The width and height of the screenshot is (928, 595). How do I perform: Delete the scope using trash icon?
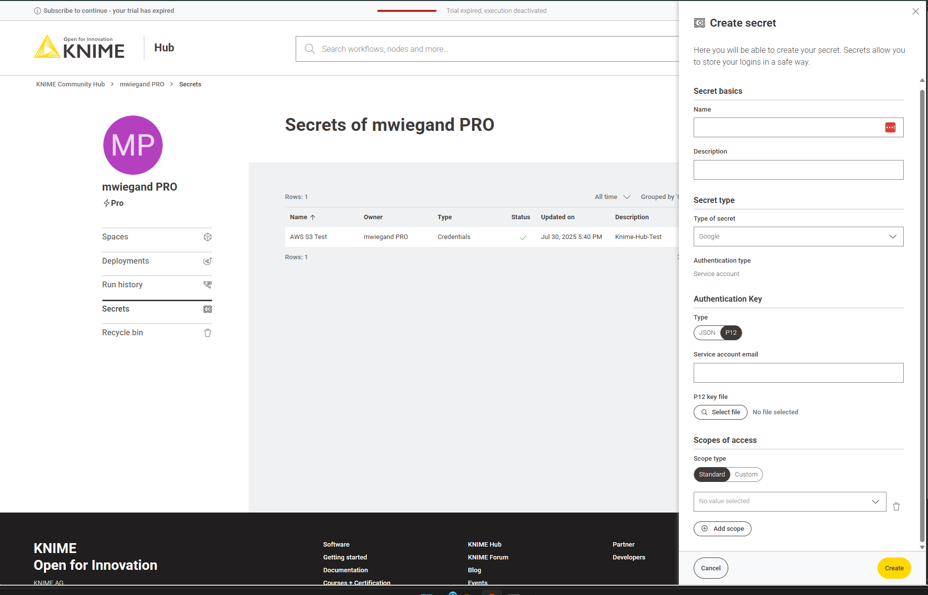coord(896,507)
